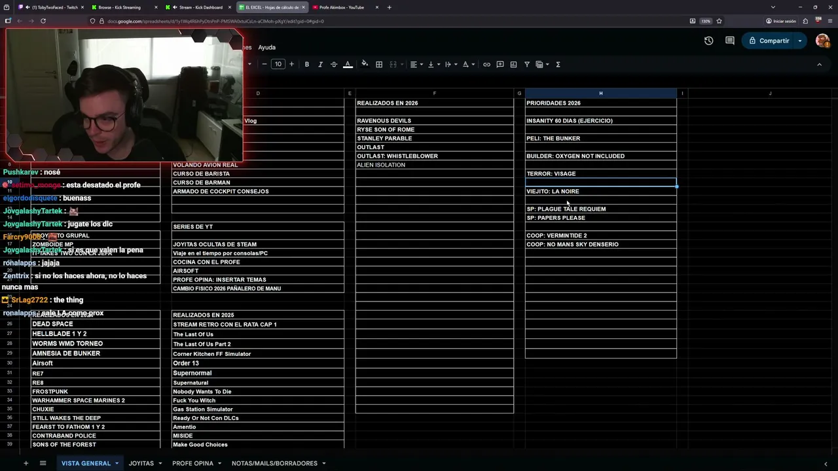The width and height of the screenshot is (838, 471).
Task: Open a new browser tab
Action: click(389, 7)
